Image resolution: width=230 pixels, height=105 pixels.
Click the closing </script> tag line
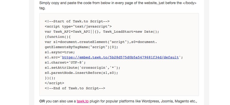(54, 83)
